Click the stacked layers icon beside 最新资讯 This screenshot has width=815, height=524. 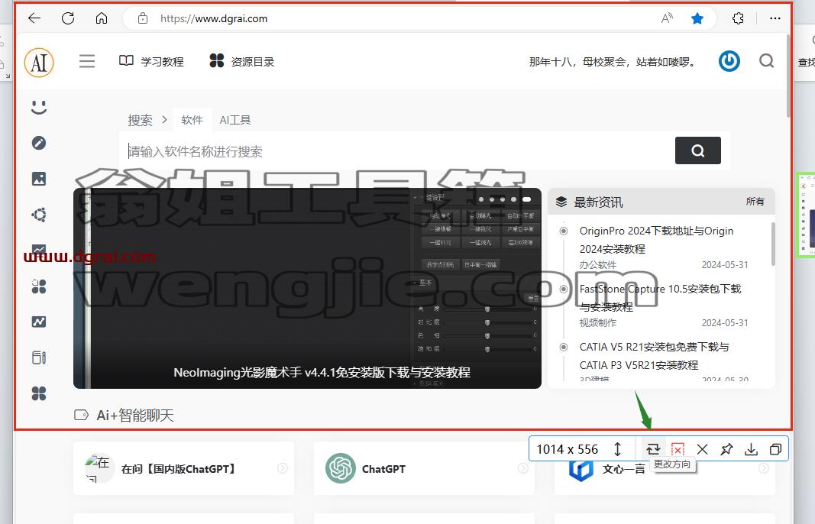click(x=561, y=202)
